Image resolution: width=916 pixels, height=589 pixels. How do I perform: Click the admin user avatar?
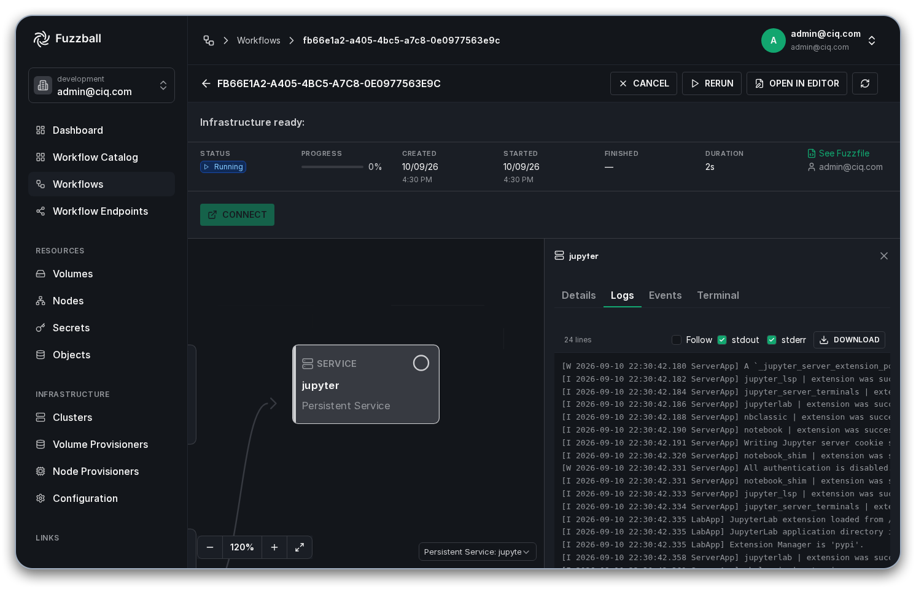coord(774,40)
